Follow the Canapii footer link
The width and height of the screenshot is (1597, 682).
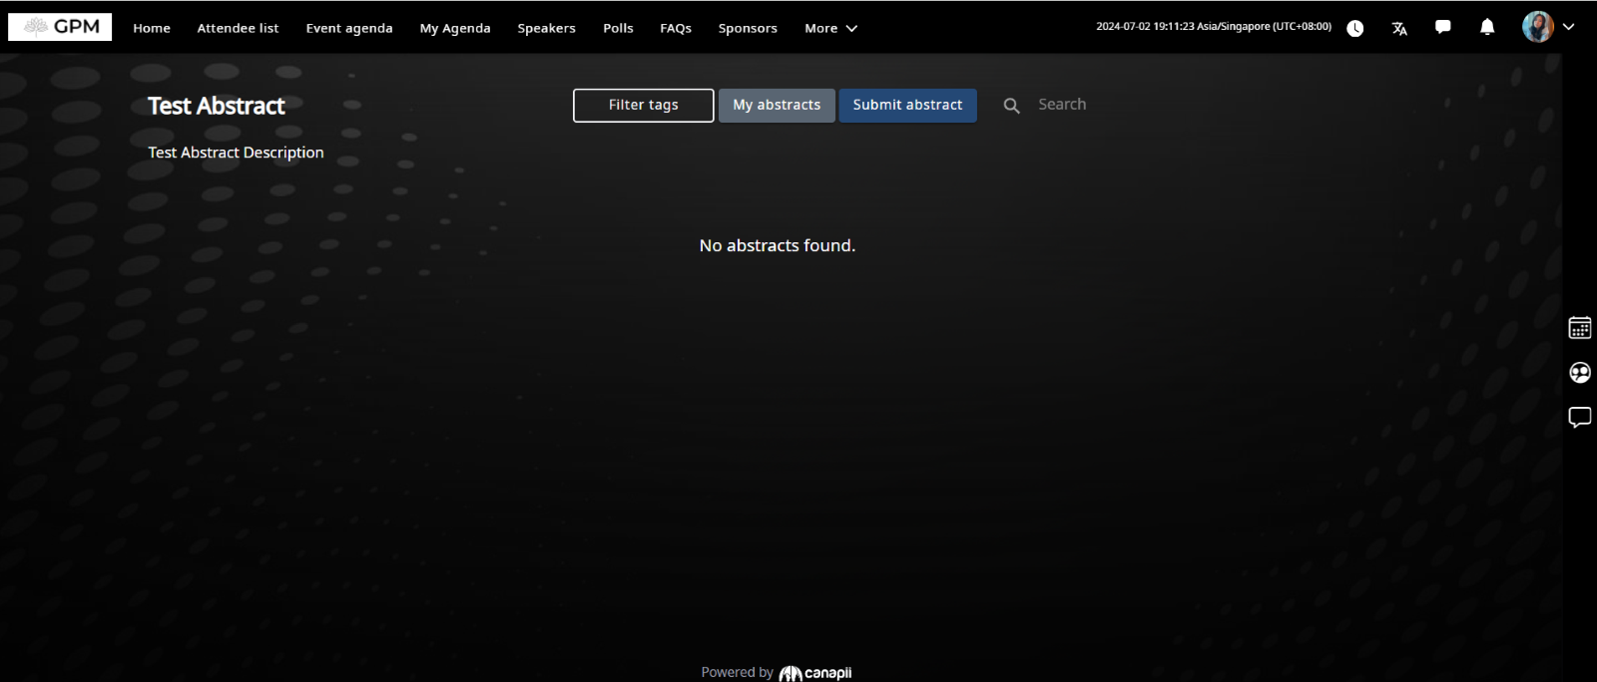(x=815, y=673)
